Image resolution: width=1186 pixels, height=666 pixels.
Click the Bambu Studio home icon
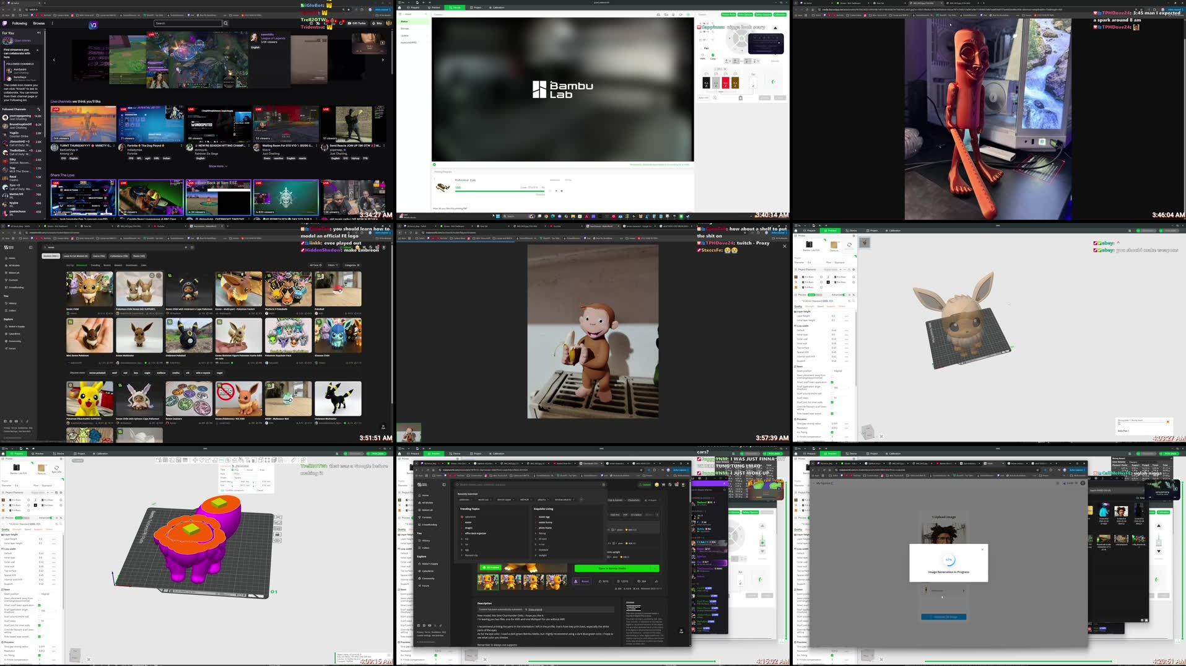pyautogui.click(x=3, y=453)
